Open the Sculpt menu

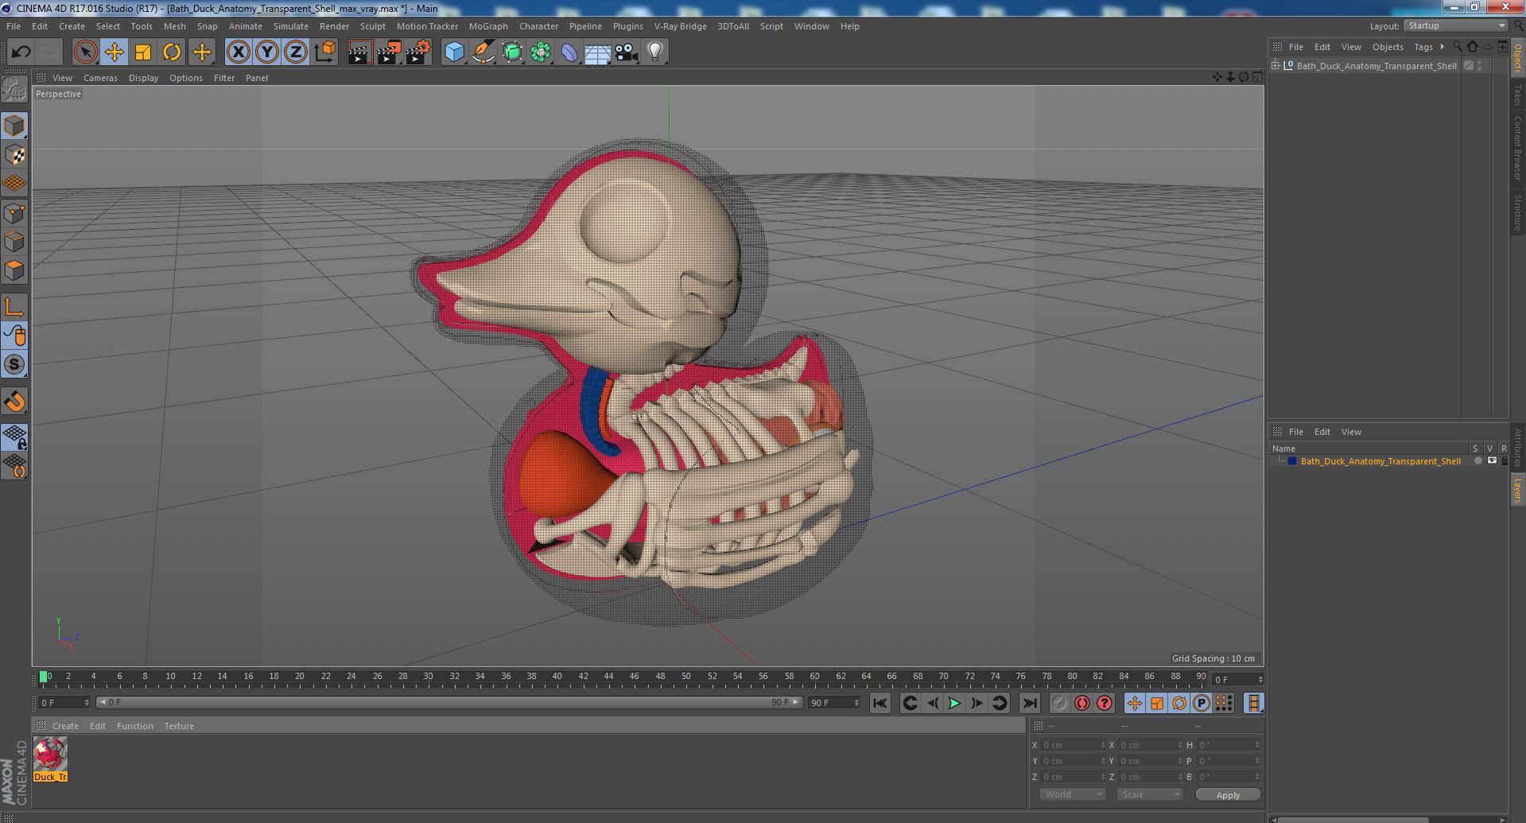[372, 26]
